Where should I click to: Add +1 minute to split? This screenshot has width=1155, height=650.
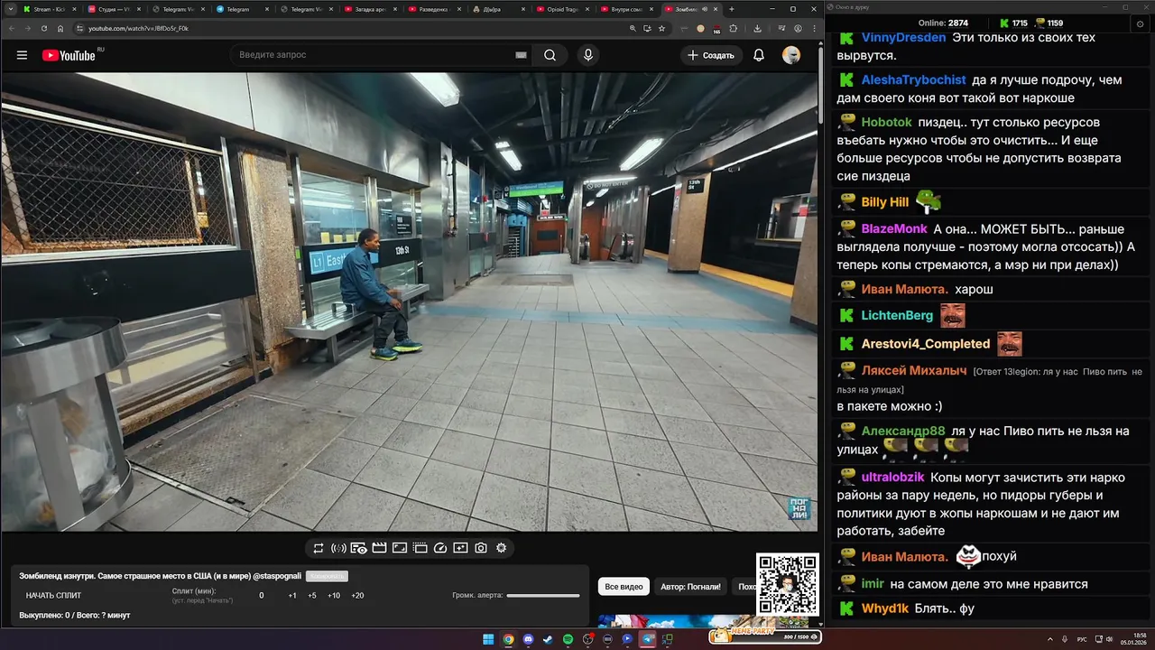[x=292, y=595]
